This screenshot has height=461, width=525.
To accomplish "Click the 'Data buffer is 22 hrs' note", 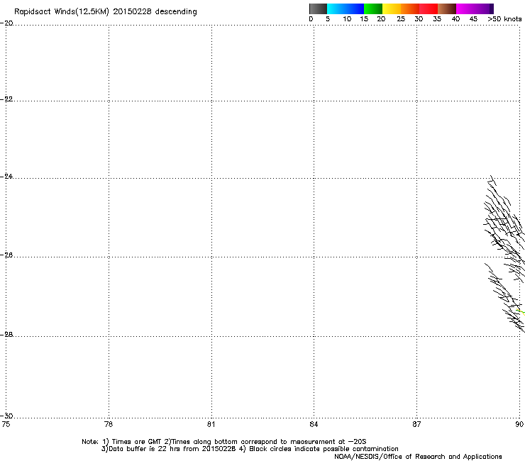I will click(250, 449).
